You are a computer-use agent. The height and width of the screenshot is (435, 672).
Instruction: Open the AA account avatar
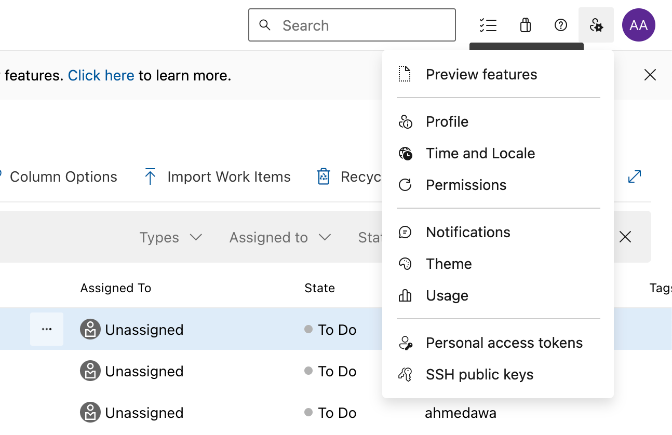(x=638, y=25)
